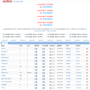The image size is (90, 90).
Task: Click the Baidu column header
Action: coord(21,46)
